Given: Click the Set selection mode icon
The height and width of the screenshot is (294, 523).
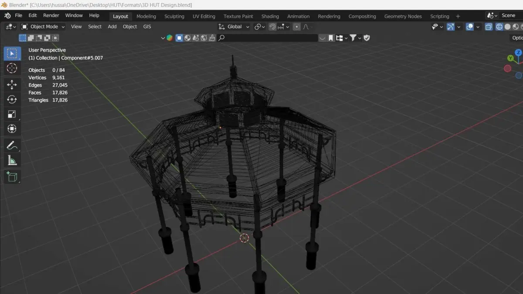Looking at the screenshot, I should click(x=23, y=38).
